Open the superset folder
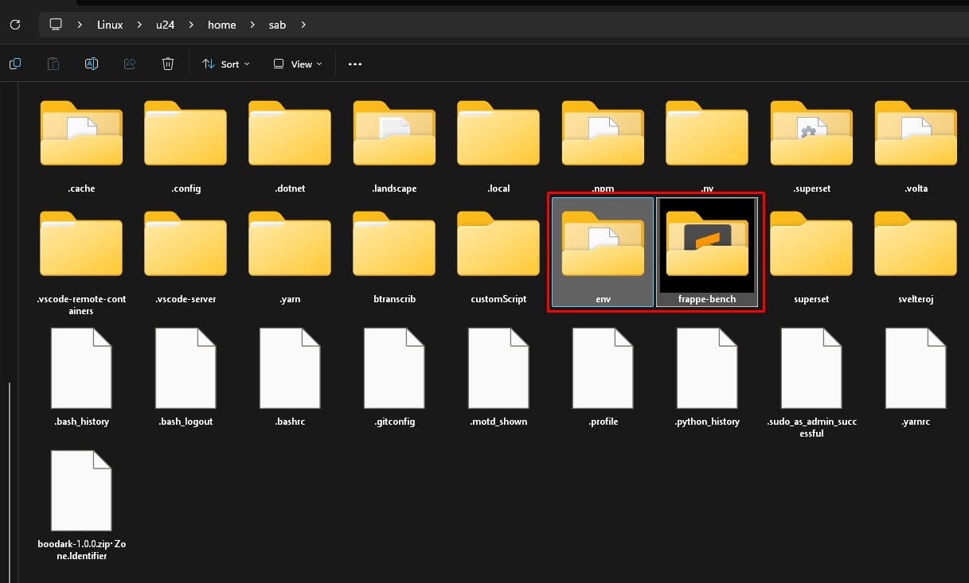The image size is (969, 583). (811, 247)
